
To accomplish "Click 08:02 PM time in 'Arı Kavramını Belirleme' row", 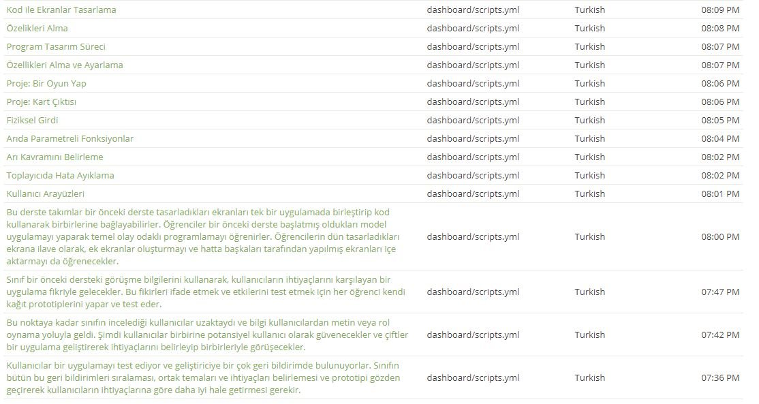I will click(720, 157).
